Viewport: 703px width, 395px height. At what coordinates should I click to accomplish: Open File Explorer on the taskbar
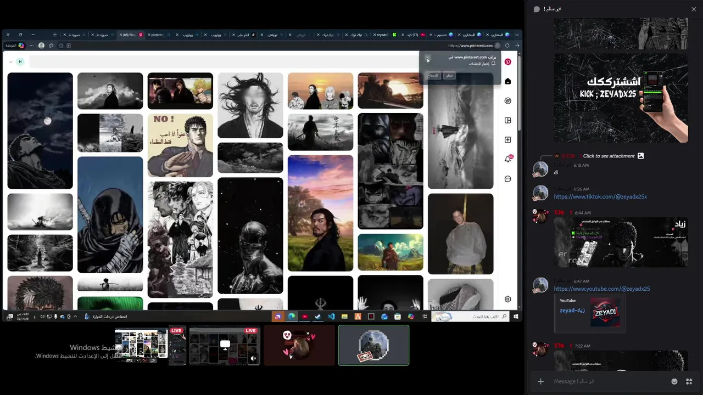coord(344,317)
